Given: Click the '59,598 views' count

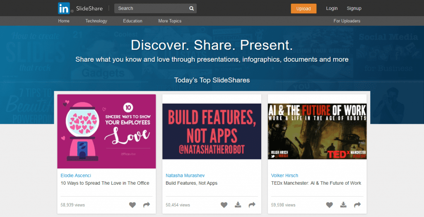Looking at the screenshot, I should pos(283,205).
